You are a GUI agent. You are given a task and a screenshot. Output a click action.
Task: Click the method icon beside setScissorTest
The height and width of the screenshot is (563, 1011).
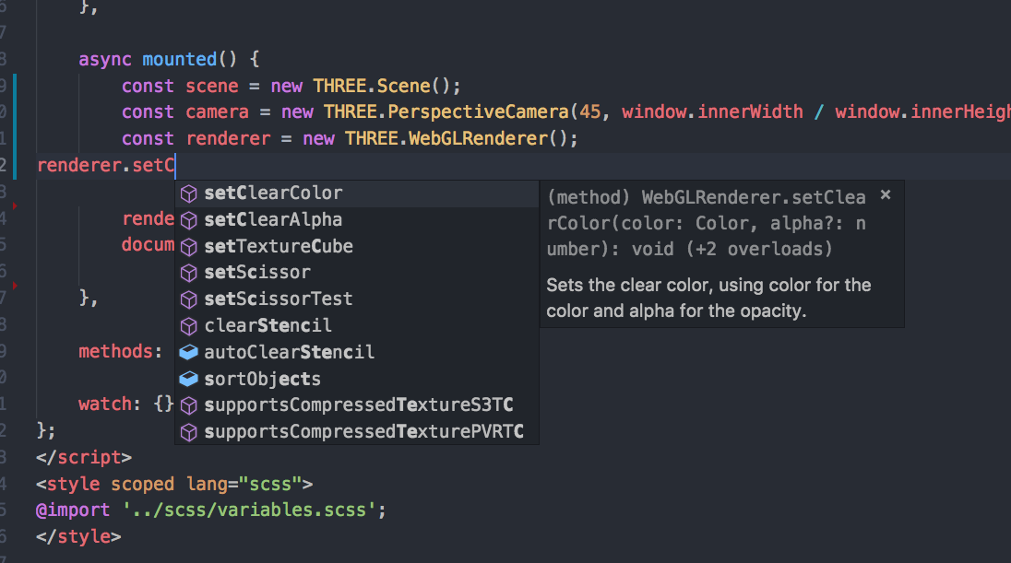pyautogui.click(x=189, y=299)
